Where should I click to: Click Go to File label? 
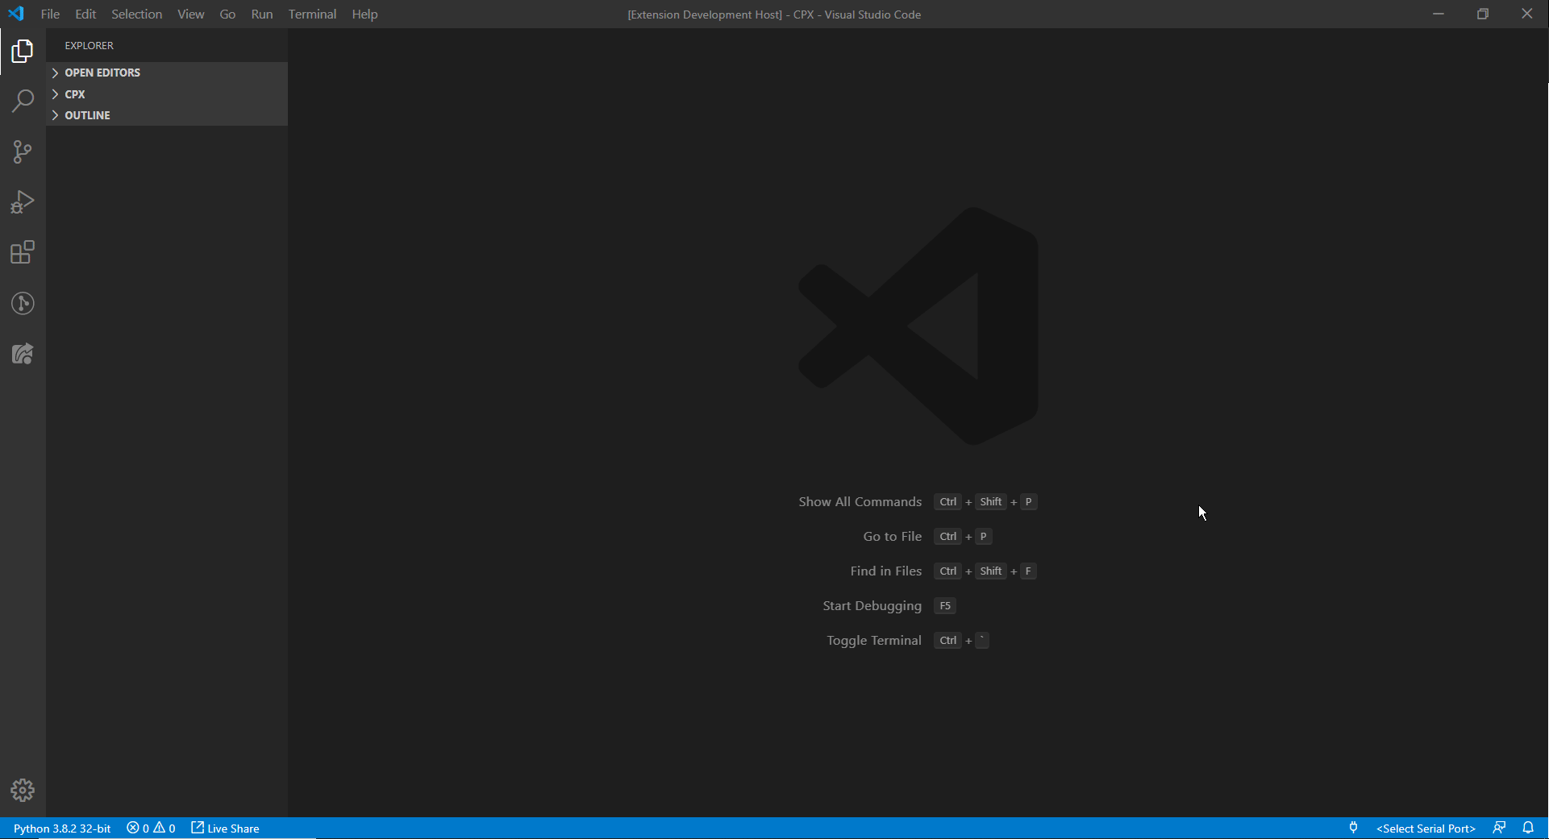pos(892,536)
